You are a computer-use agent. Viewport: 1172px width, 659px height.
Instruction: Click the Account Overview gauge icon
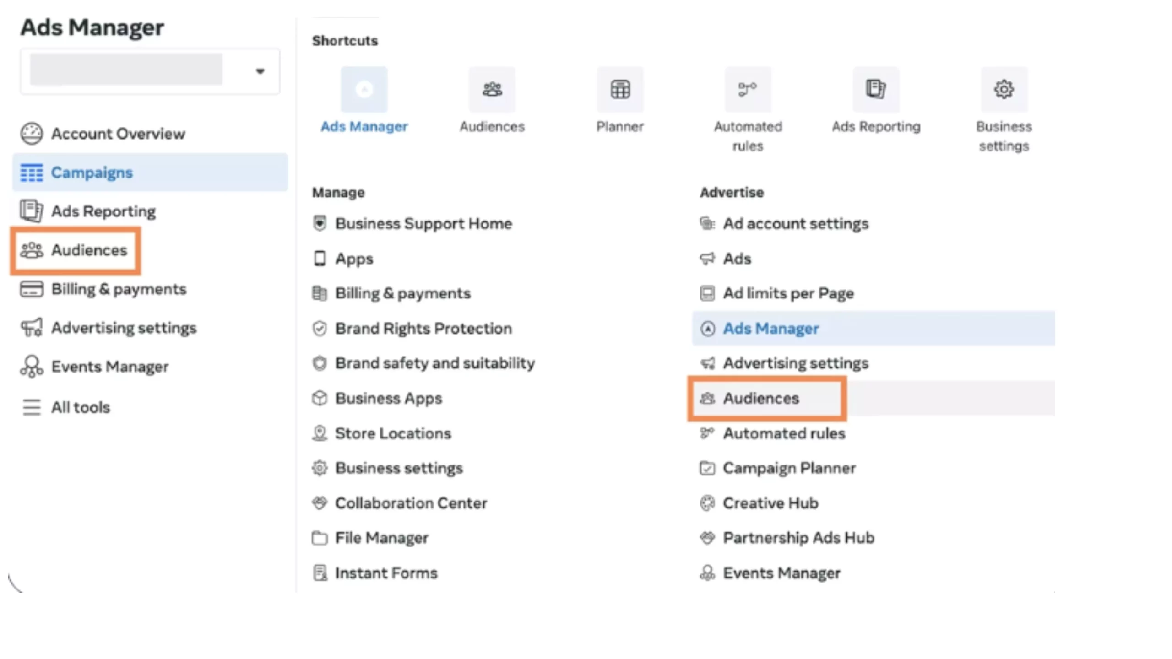[32, 134]
